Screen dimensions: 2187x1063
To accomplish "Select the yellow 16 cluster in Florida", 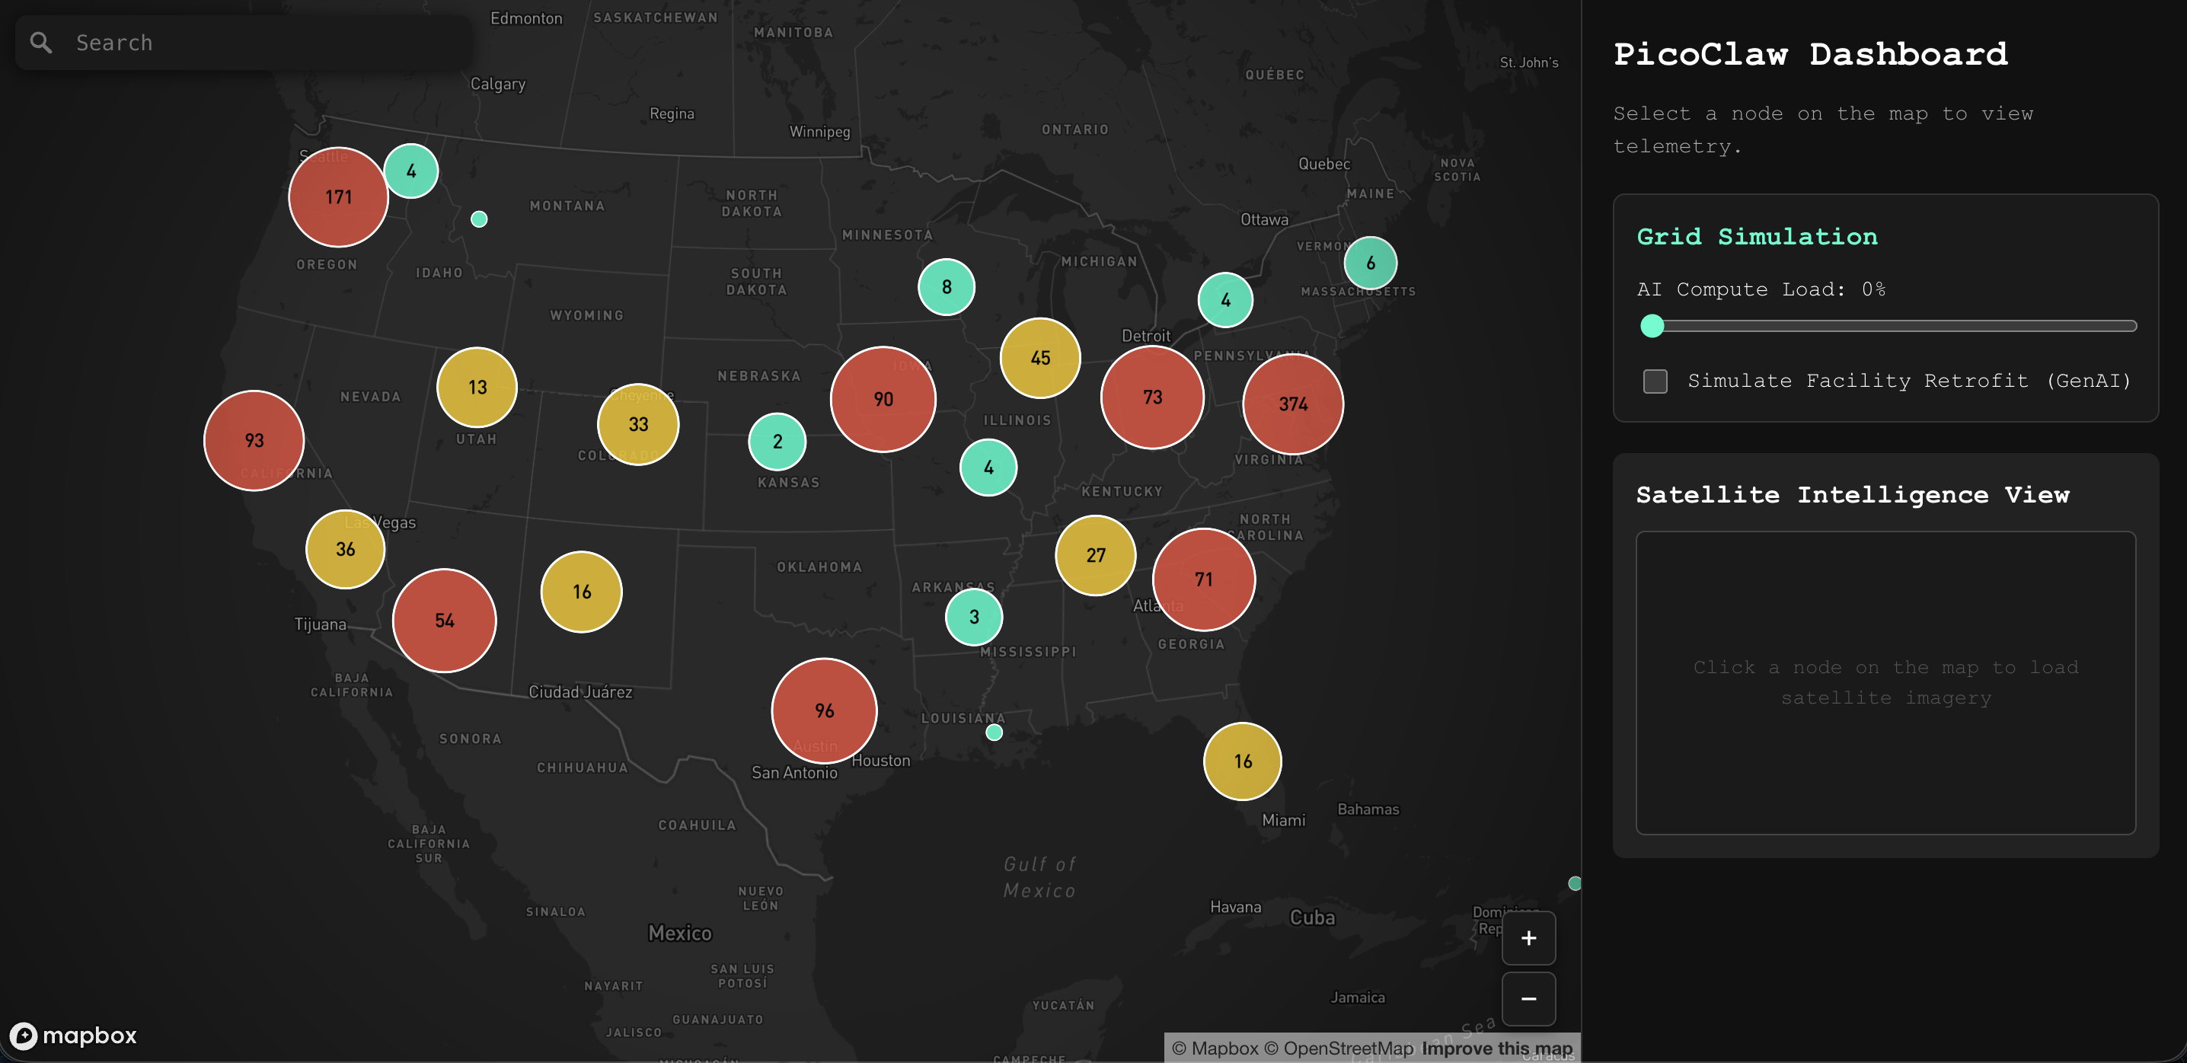I will pos(1242,761).
